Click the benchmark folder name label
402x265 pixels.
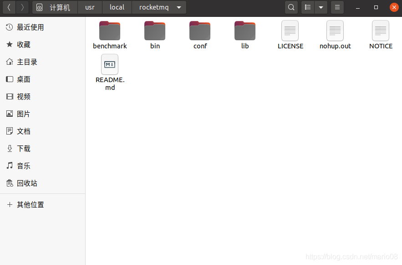point(110,46)
